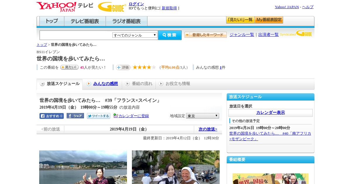Open the 地域設定 東京 region dropdown
The image size is (351, 184).
coord(202,116)
